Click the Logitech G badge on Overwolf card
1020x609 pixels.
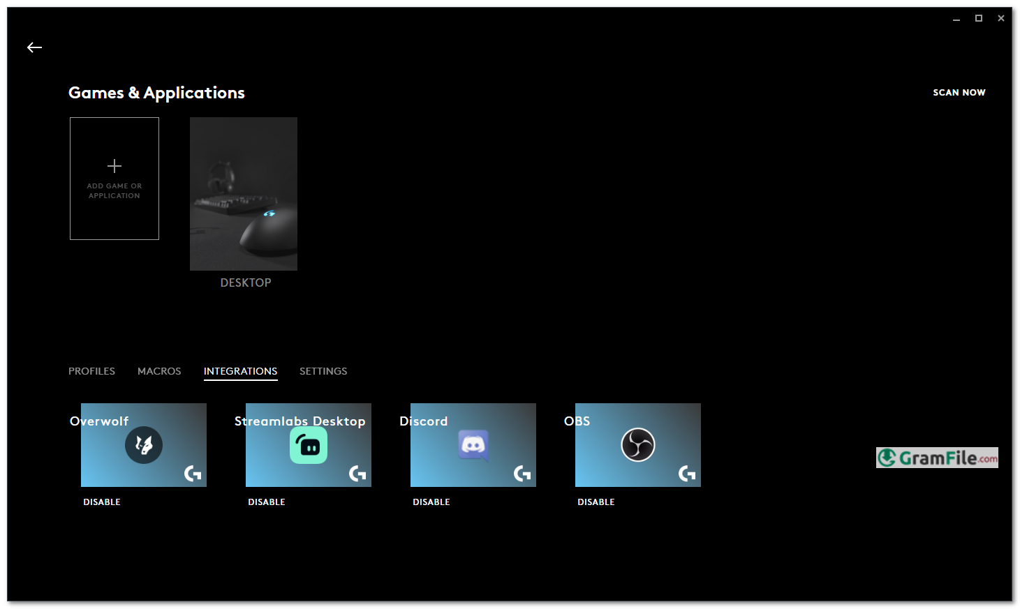pyautogui.click(x=193, y=474)
